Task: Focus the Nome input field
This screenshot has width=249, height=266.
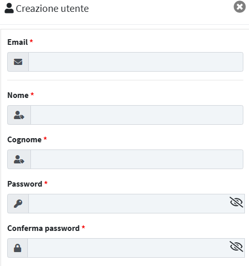Action: tap(137, 115)
